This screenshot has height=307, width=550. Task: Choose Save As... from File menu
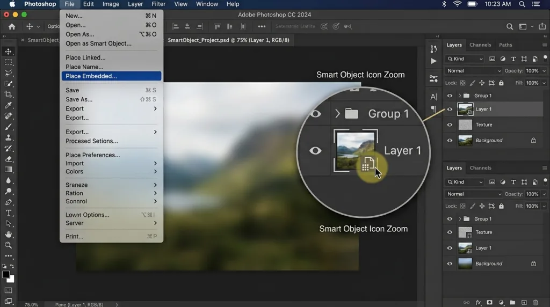[112, 99]
